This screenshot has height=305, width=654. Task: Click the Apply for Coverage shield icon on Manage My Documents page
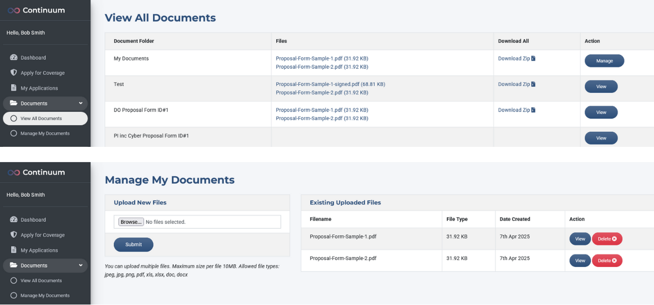[x=14, y=235]
